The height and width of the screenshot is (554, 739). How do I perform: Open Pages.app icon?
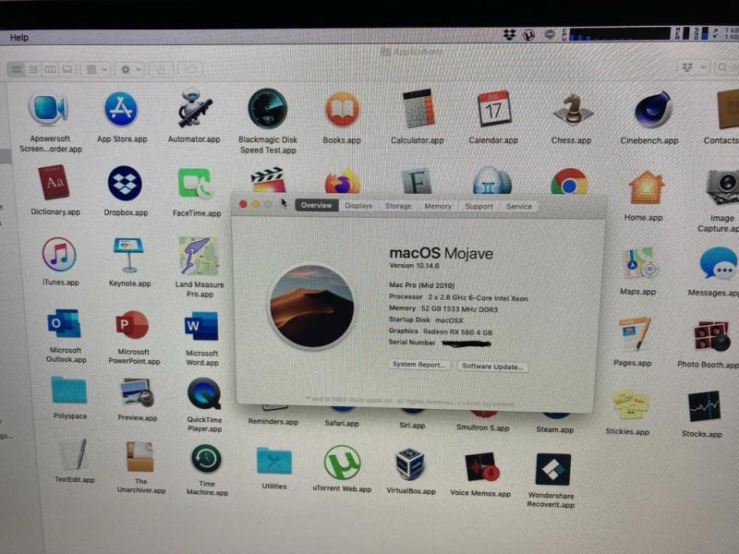[635, 333]
